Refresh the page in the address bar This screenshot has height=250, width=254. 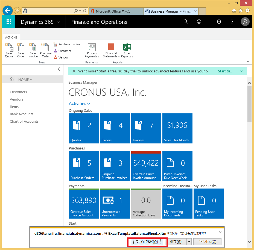[x=85, y=11]
